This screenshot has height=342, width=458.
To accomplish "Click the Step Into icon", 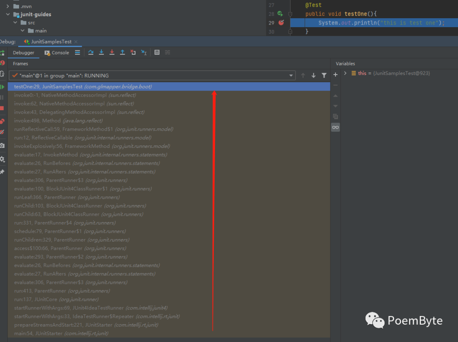I will click(x=101, y=53).
